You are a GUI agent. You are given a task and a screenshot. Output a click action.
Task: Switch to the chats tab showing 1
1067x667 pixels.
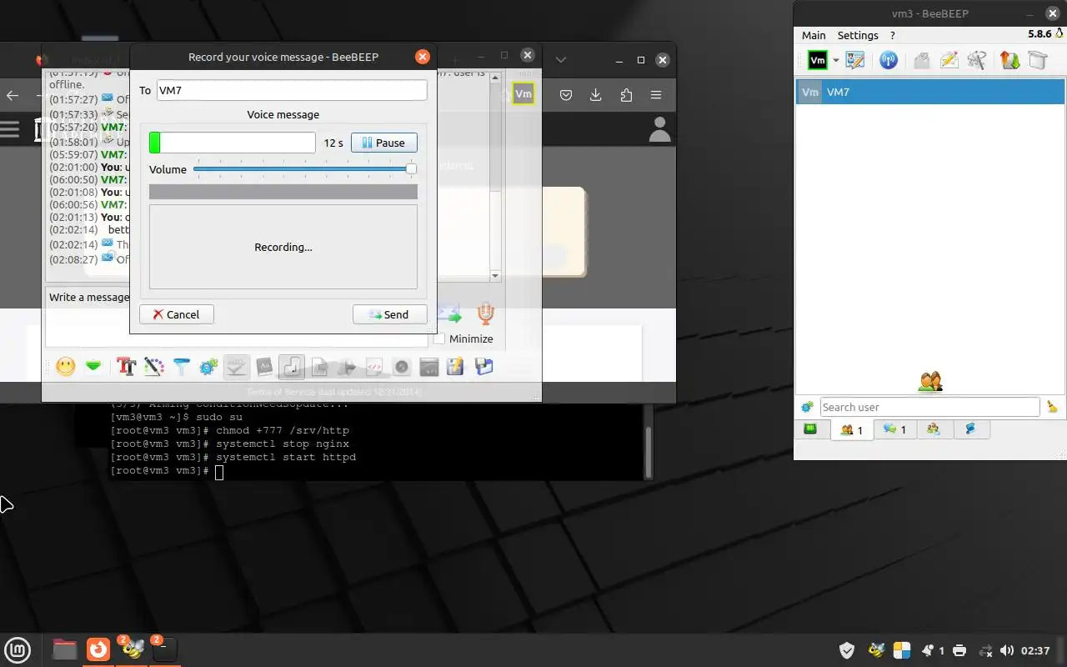894,429
